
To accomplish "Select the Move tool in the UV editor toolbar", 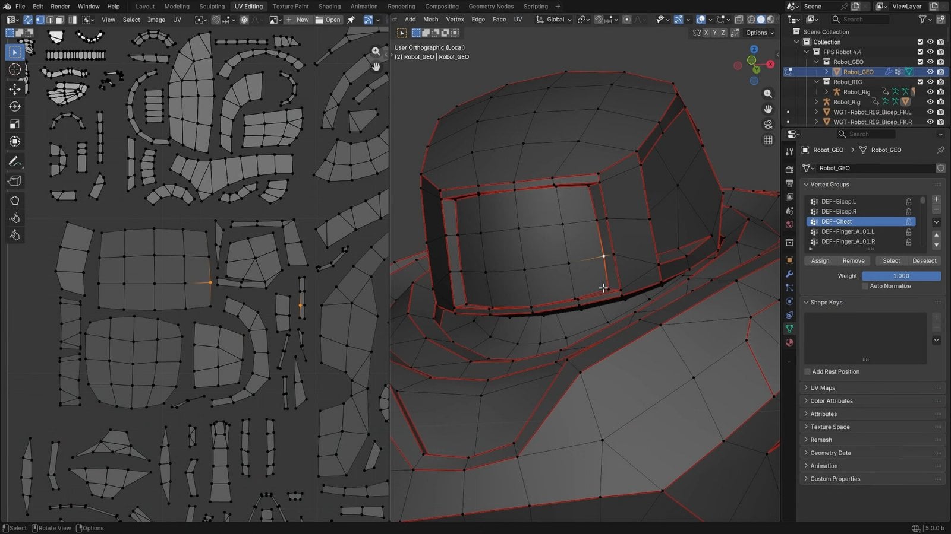I will (15, 88).
